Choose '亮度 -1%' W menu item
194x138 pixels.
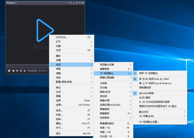pyautogui.click(x=113, y=128)
